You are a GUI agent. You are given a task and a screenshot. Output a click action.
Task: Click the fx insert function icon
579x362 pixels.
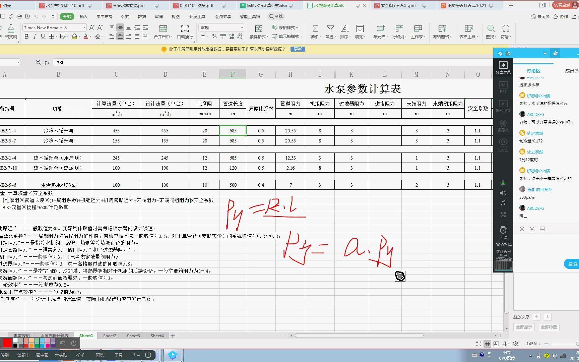tap(47, 62)
